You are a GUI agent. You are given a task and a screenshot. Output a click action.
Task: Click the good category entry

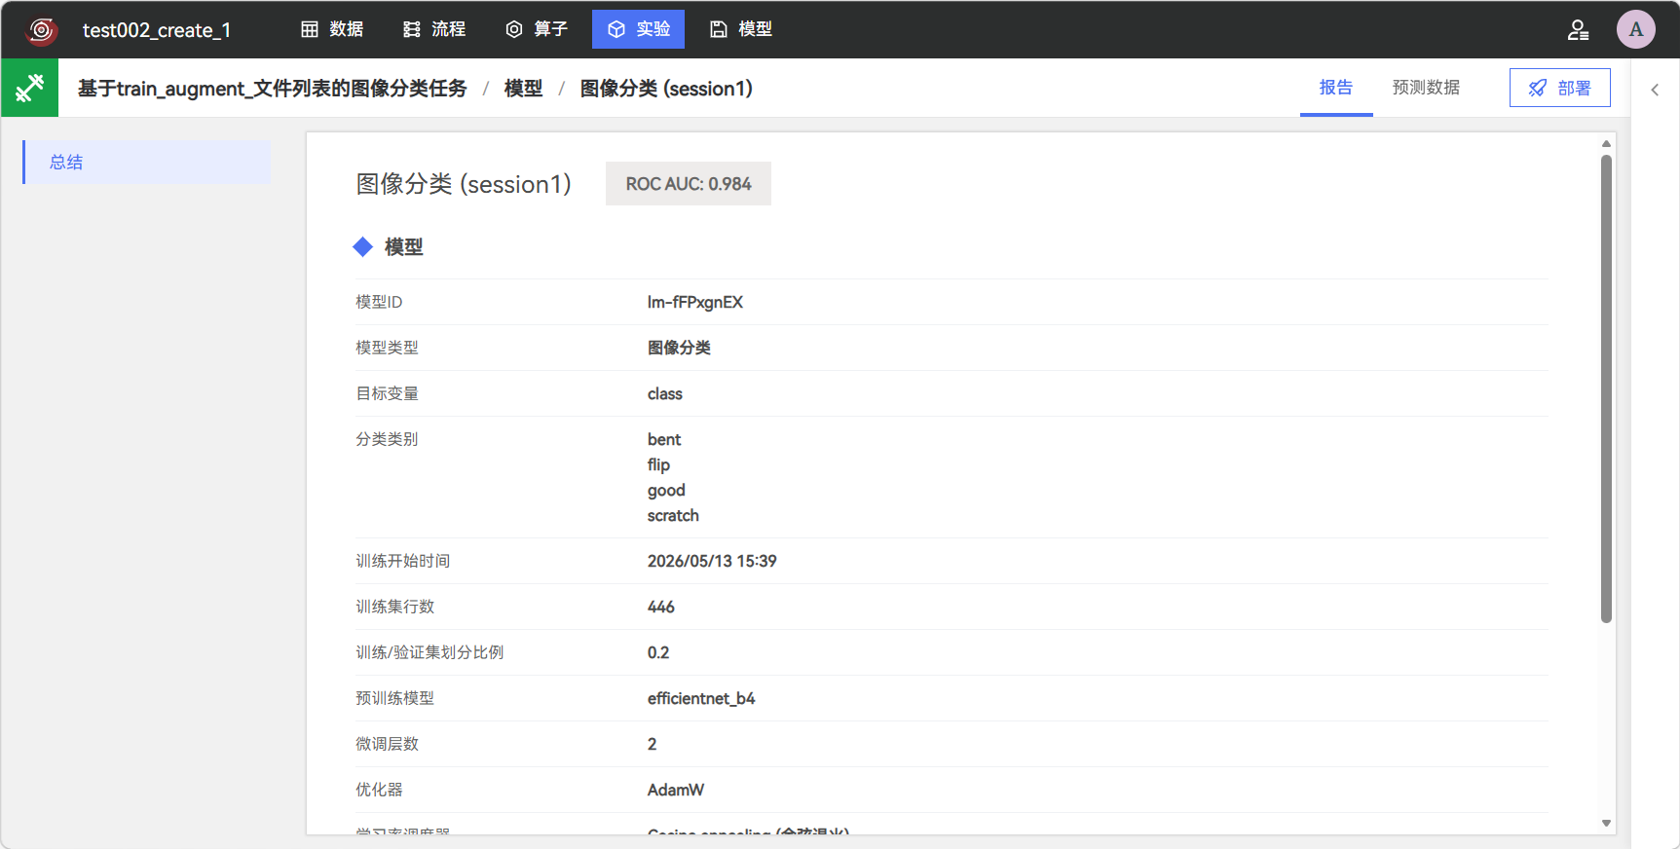666,490
